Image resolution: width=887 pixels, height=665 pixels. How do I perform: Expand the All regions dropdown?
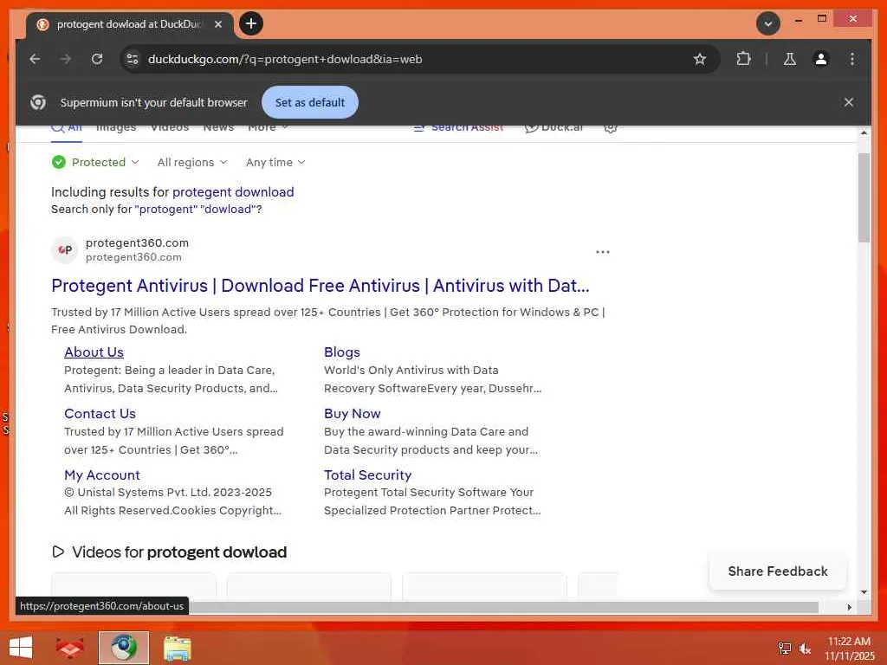tap(192, 162)
